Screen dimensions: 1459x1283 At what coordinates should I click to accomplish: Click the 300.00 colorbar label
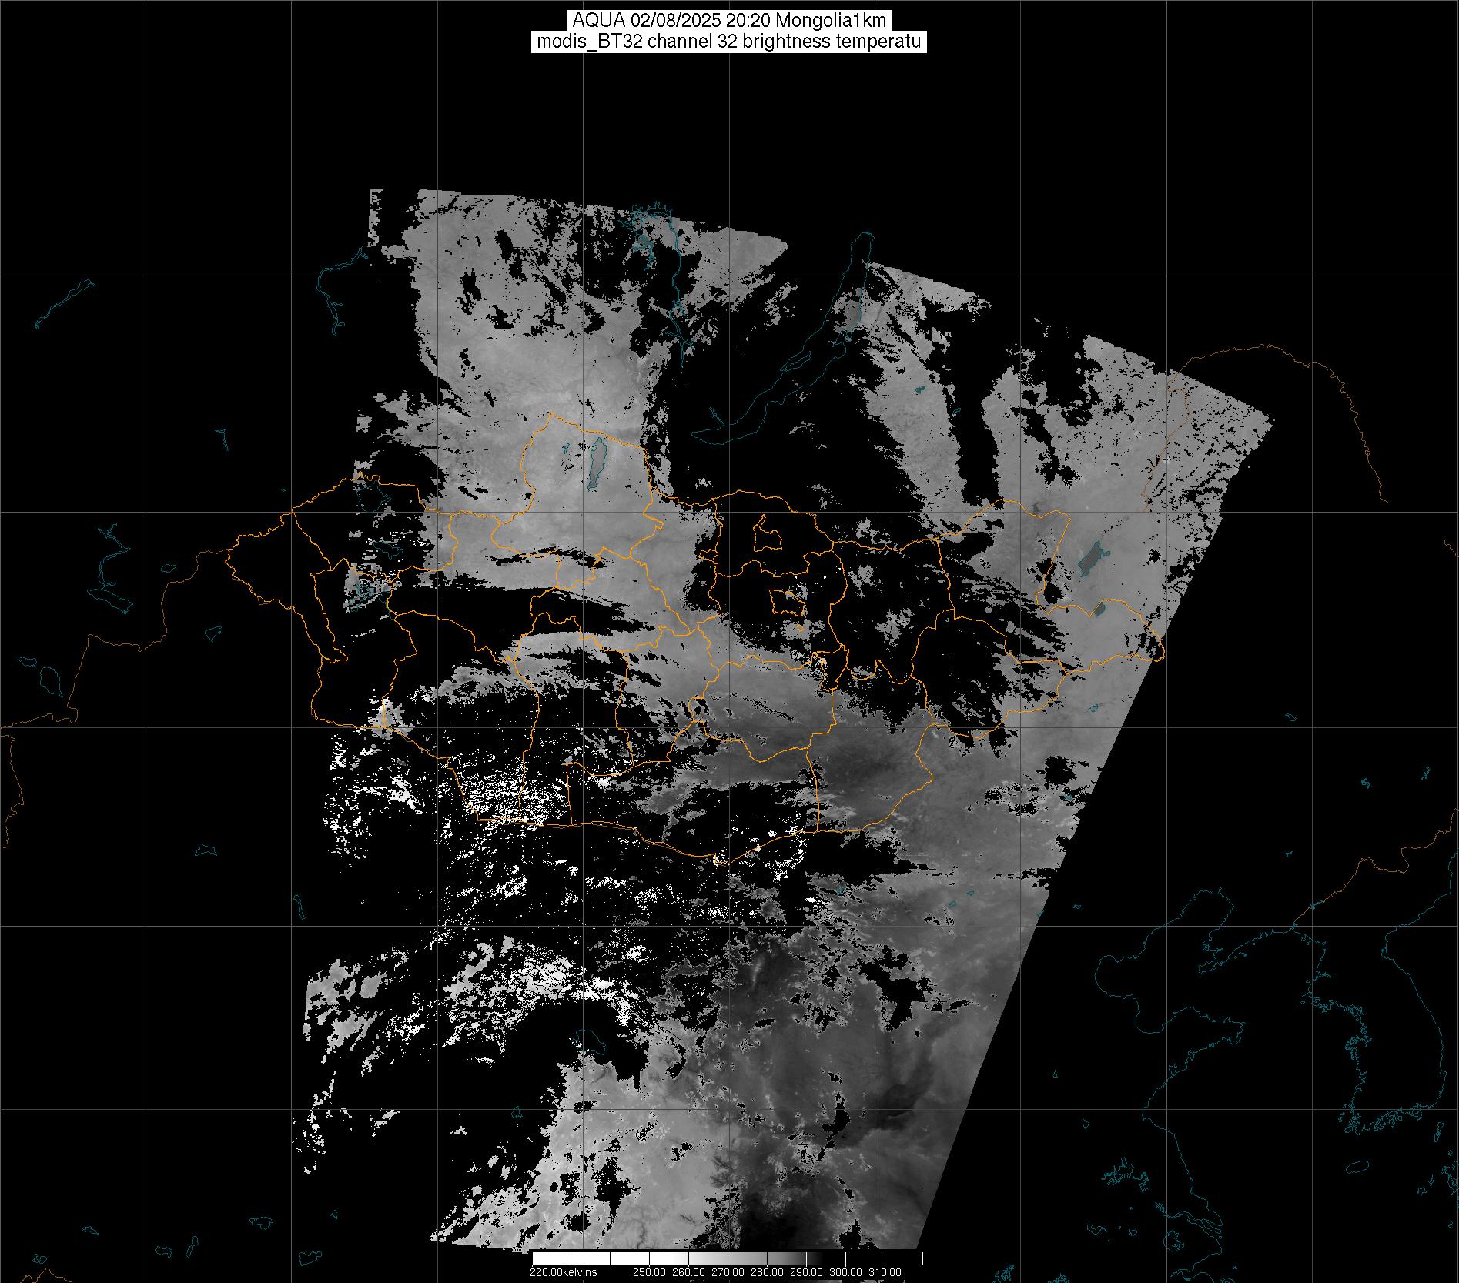click(845, 1272)
